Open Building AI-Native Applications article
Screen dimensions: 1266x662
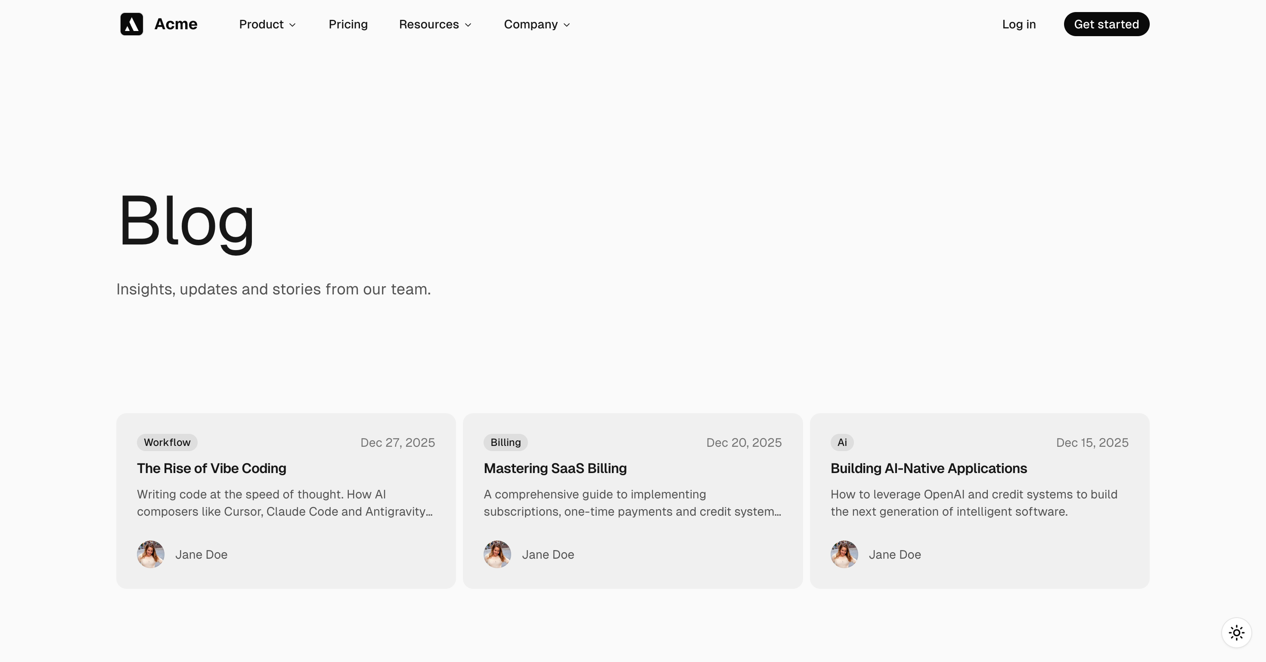[x=928, y=468]
